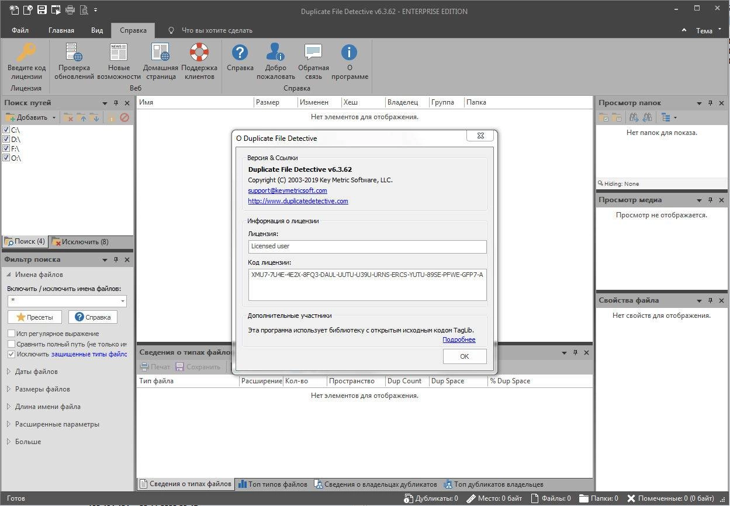Viewport: 730px width, 506px height.
Task: Toggle the C:\ path checkbox
Action: tap(6, 130)
